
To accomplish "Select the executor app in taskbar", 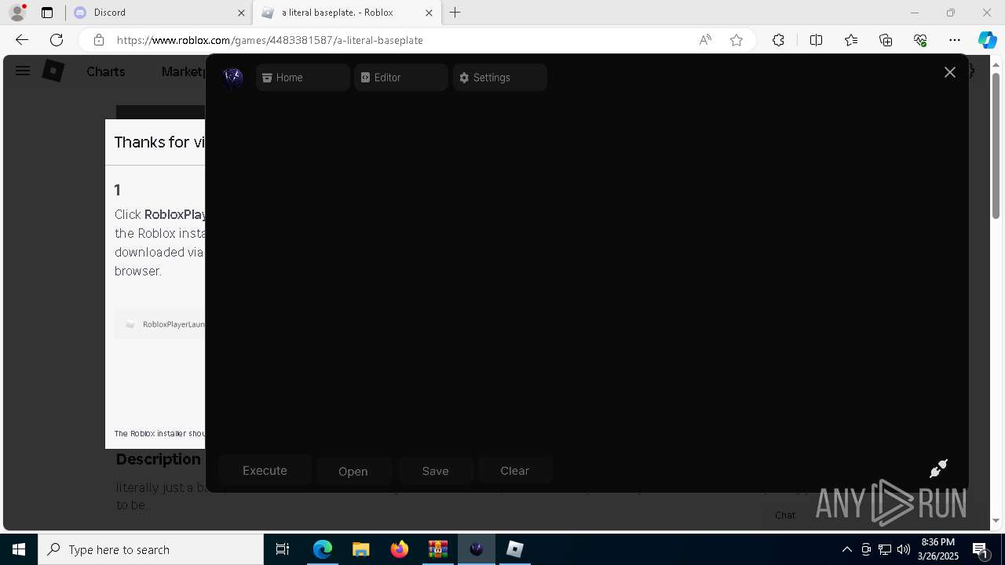I will (x=477, y=549).
